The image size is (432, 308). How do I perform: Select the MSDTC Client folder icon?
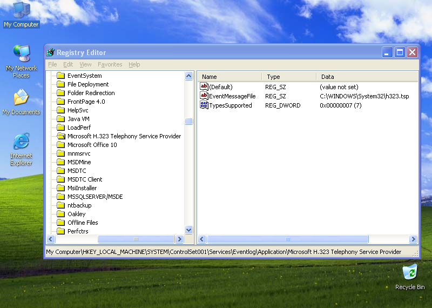point(60,179)
